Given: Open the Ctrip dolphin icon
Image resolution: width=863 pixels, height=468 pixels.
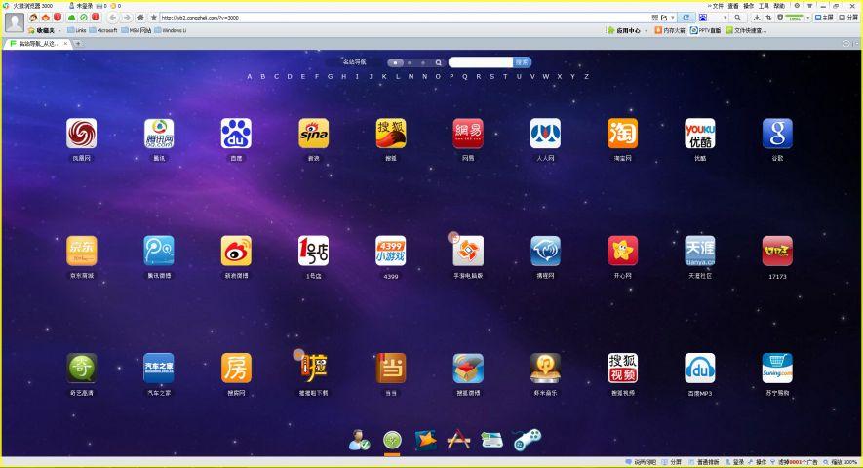Looking at the screenshot, I should (x=545, y=252).
